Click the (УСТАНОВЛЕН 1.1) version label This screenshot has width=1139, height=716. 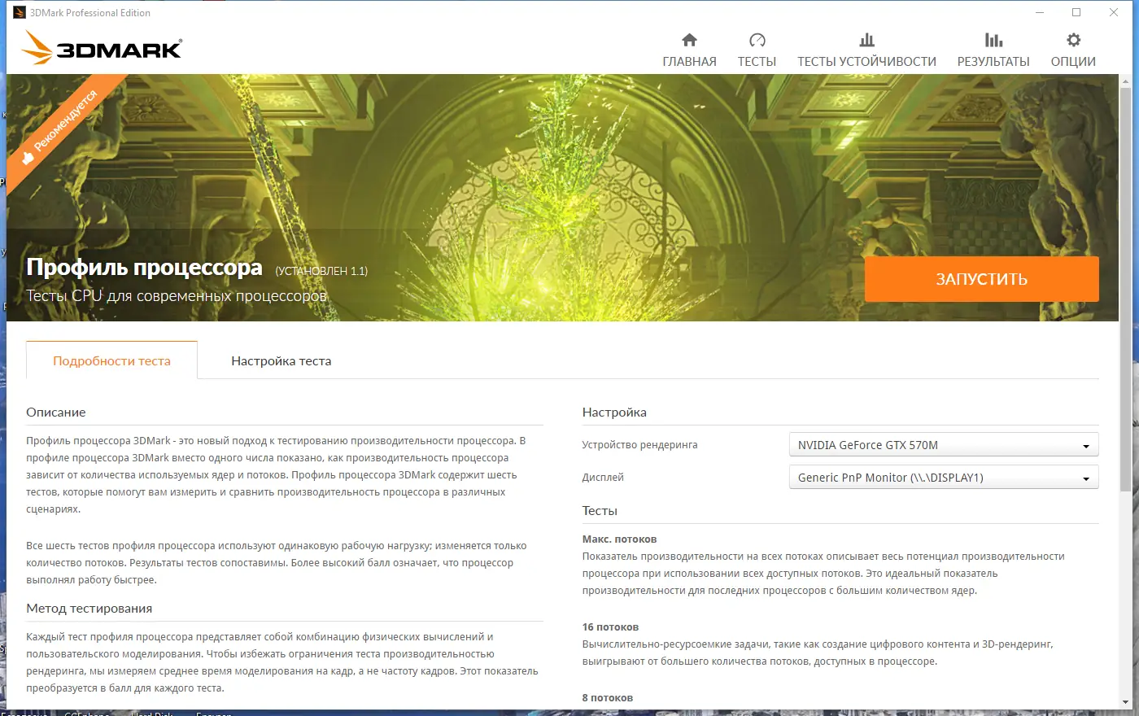321,271
